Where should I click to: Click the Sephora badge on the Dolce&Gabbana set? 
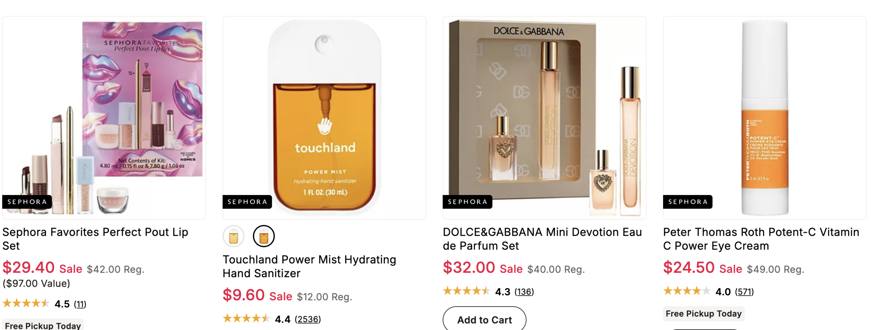pos(467,202)
